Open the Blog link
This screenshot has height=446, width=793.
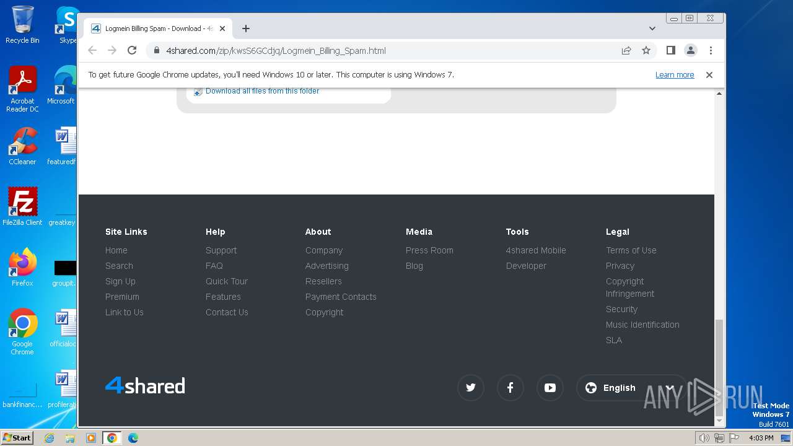414,266
